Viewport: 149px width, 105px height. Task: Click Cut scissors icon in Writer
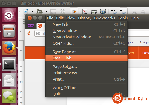coord(134,12)
